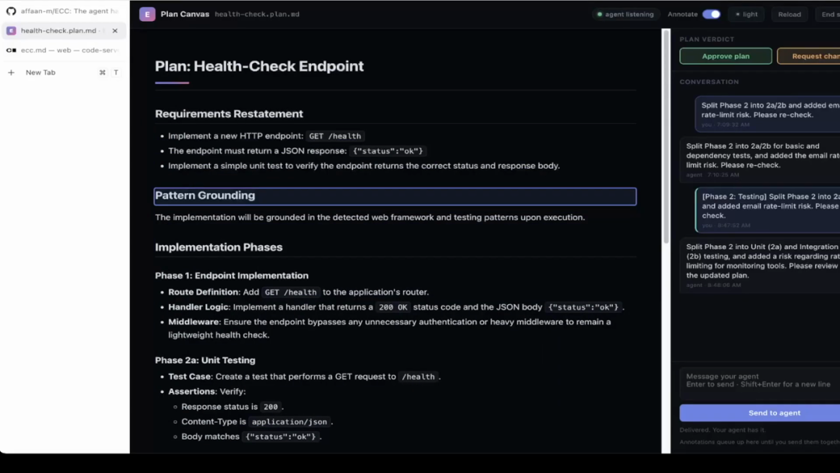
Task: Close the health-check.plan.md tab
Action: (x=114, y=30)
